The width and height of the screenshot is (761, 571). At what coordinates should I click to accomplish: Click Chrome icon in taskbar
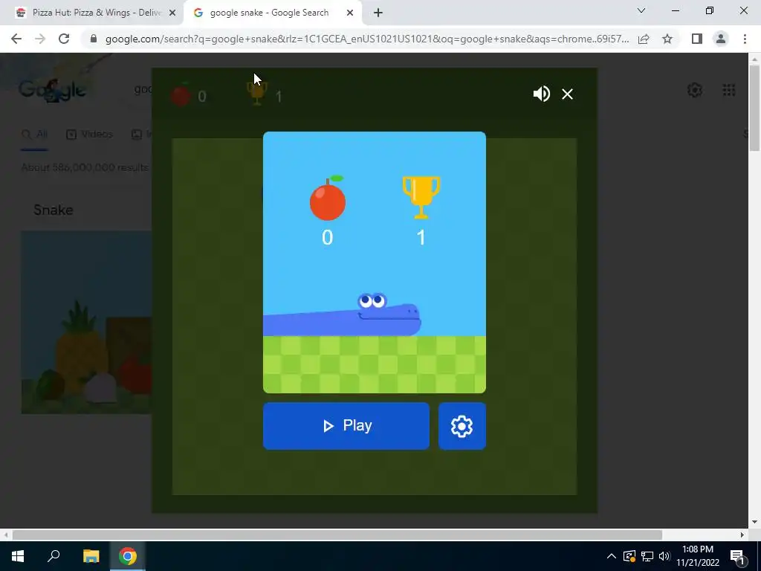(x=128, y=556)
